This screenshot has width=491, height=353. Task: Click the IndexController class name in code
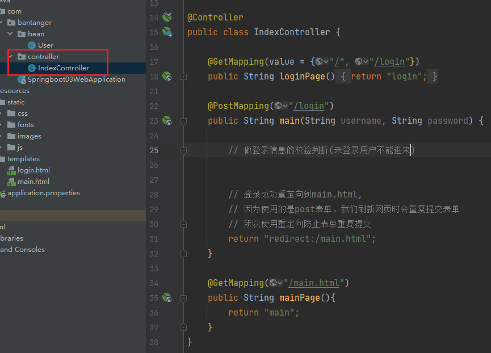pos(292,32)
